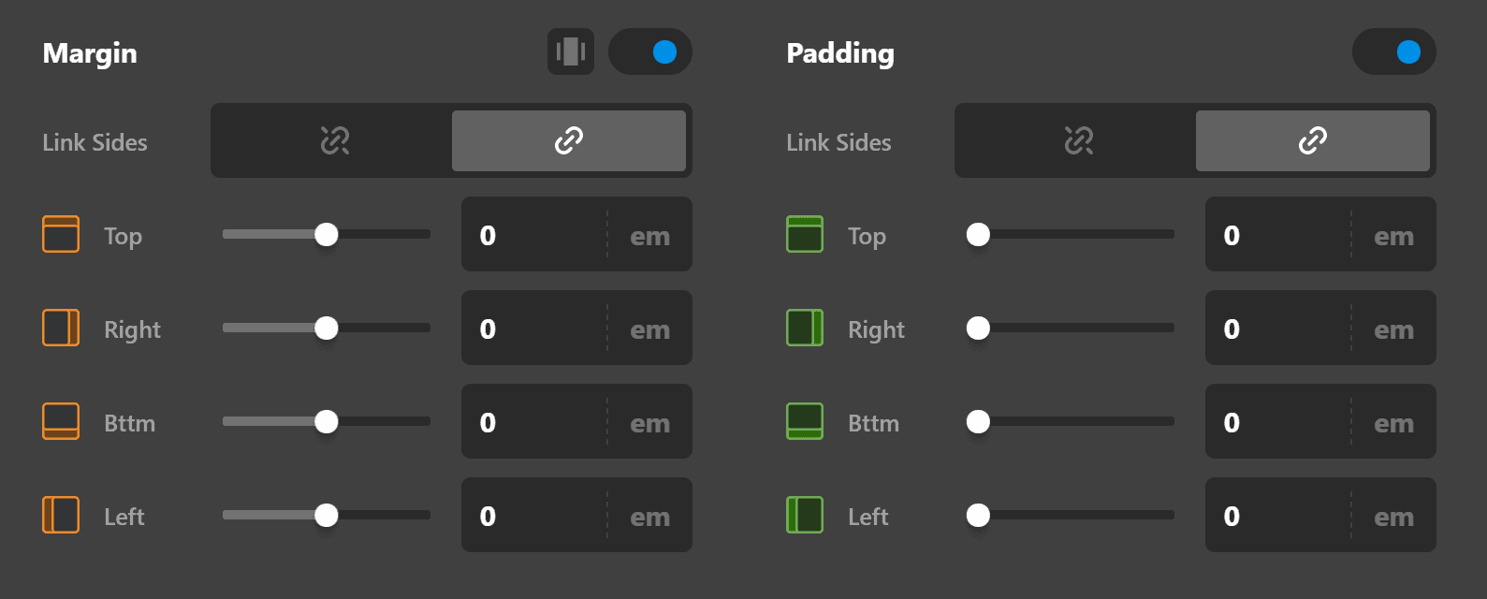Click the em unit label on Top margin field

click(649, 235)
